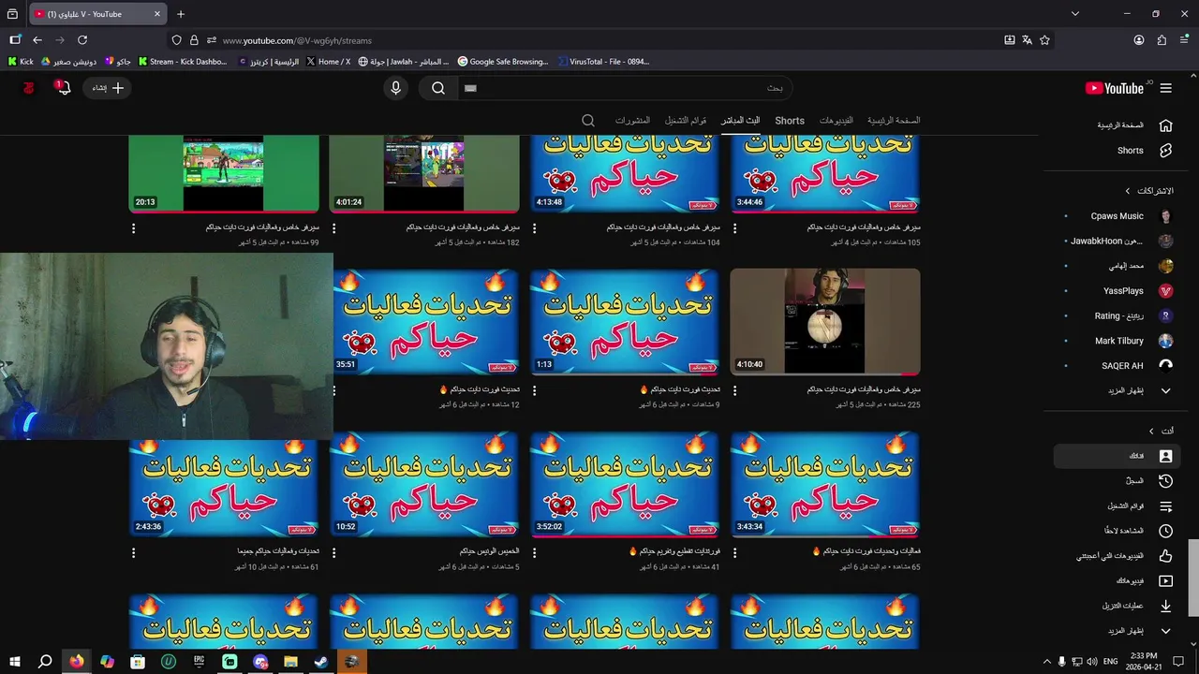1199x674 pixels.
Task: Open Your Videos in the sidebar
Action: tap(1118, 581)
